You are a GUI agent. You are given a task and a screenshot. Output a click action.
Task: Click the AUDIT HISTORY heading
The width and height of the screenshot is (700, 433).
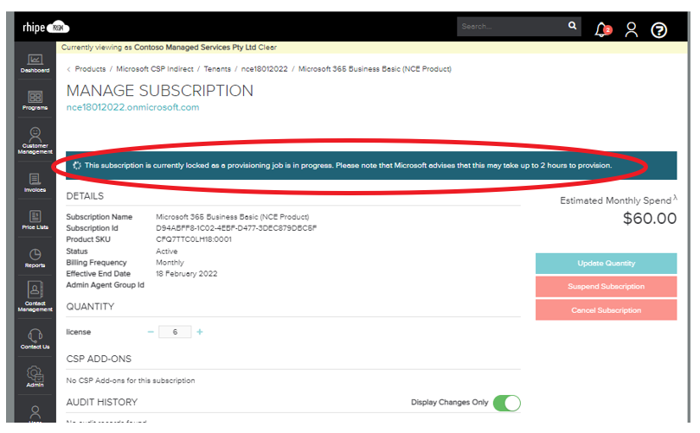(102, 402)
